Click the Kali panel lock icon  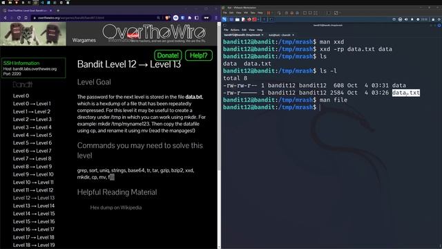point(433,19)
